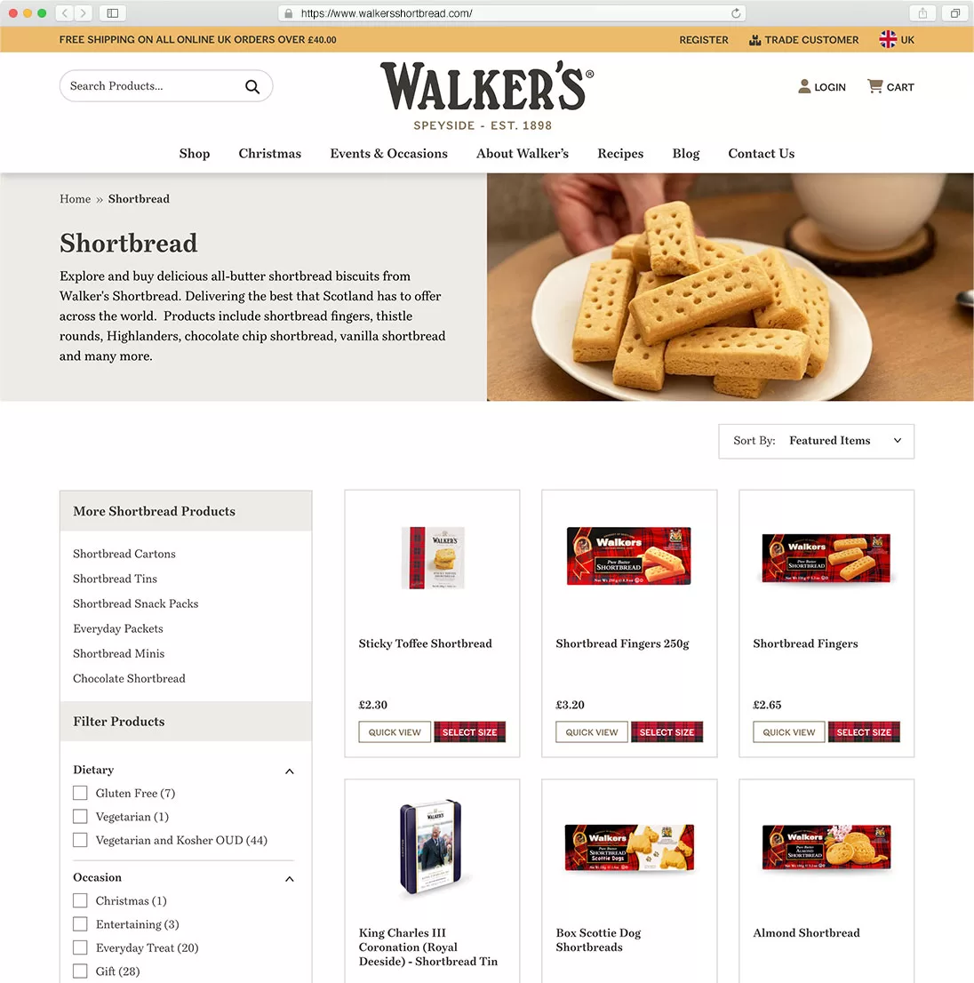
Task: Toggle the browser sidebar icon
Action: coord(113,13)
